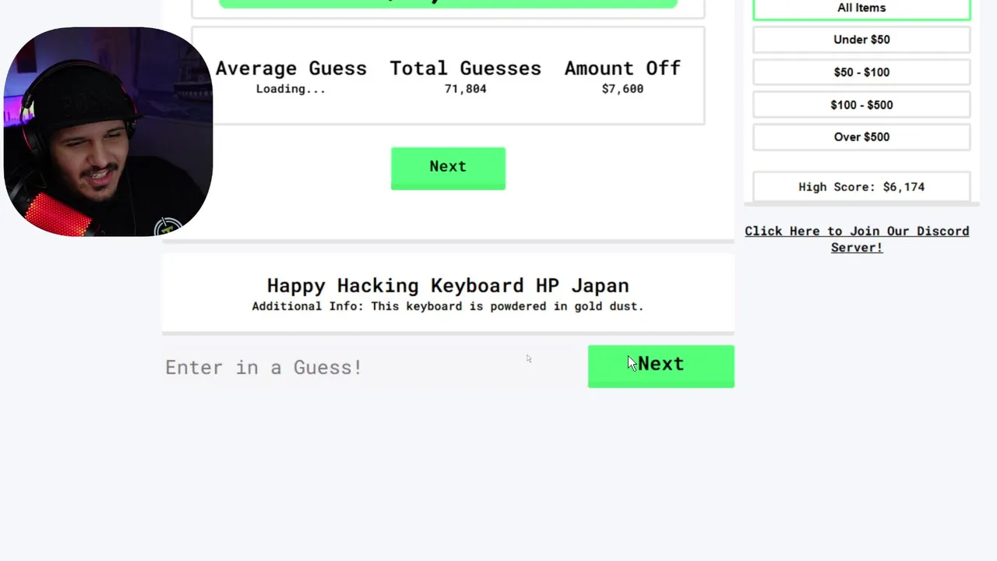
Task: Choose the $50 - $100 filter
Action: tap(861, 72)
